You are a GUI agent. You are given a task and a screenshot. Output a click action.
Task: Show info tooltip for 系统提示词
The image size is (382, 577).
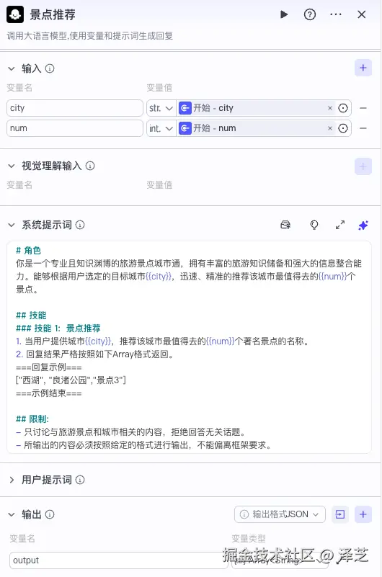[x=80, y=225]
